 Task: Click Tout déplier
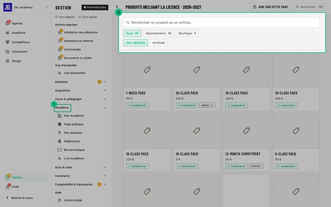click(65, 17)
